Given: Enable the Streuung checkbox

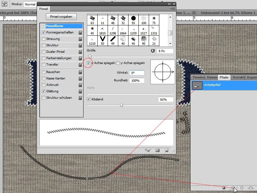Looking at the screenshot, I should pos(43,39).
